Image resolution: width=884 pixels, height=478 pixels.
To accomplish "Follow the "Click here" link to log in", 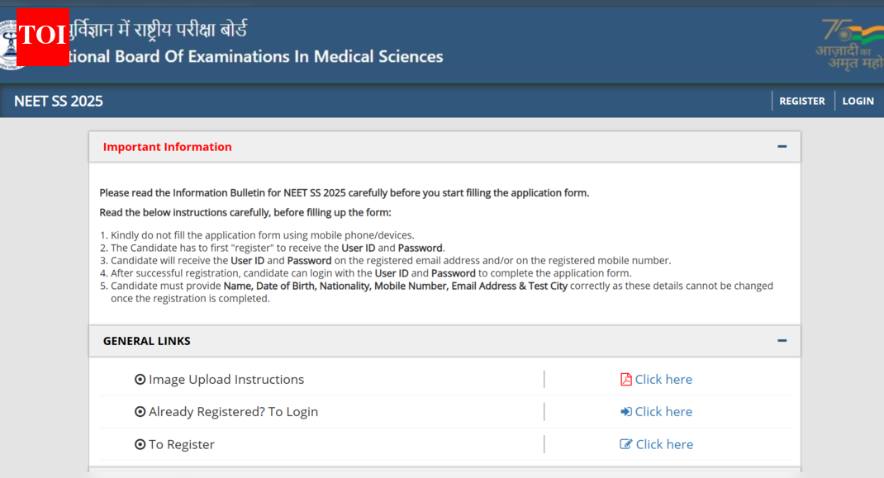I will [x=663, y=412].
